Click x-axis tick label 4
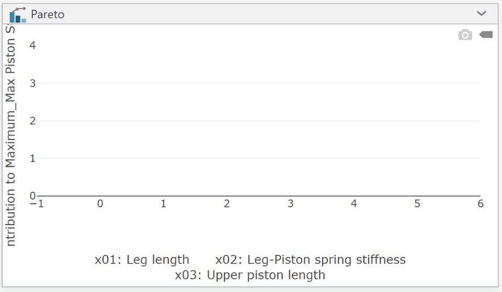This screenshot has width=502, height=292. (x=354, y=204)
